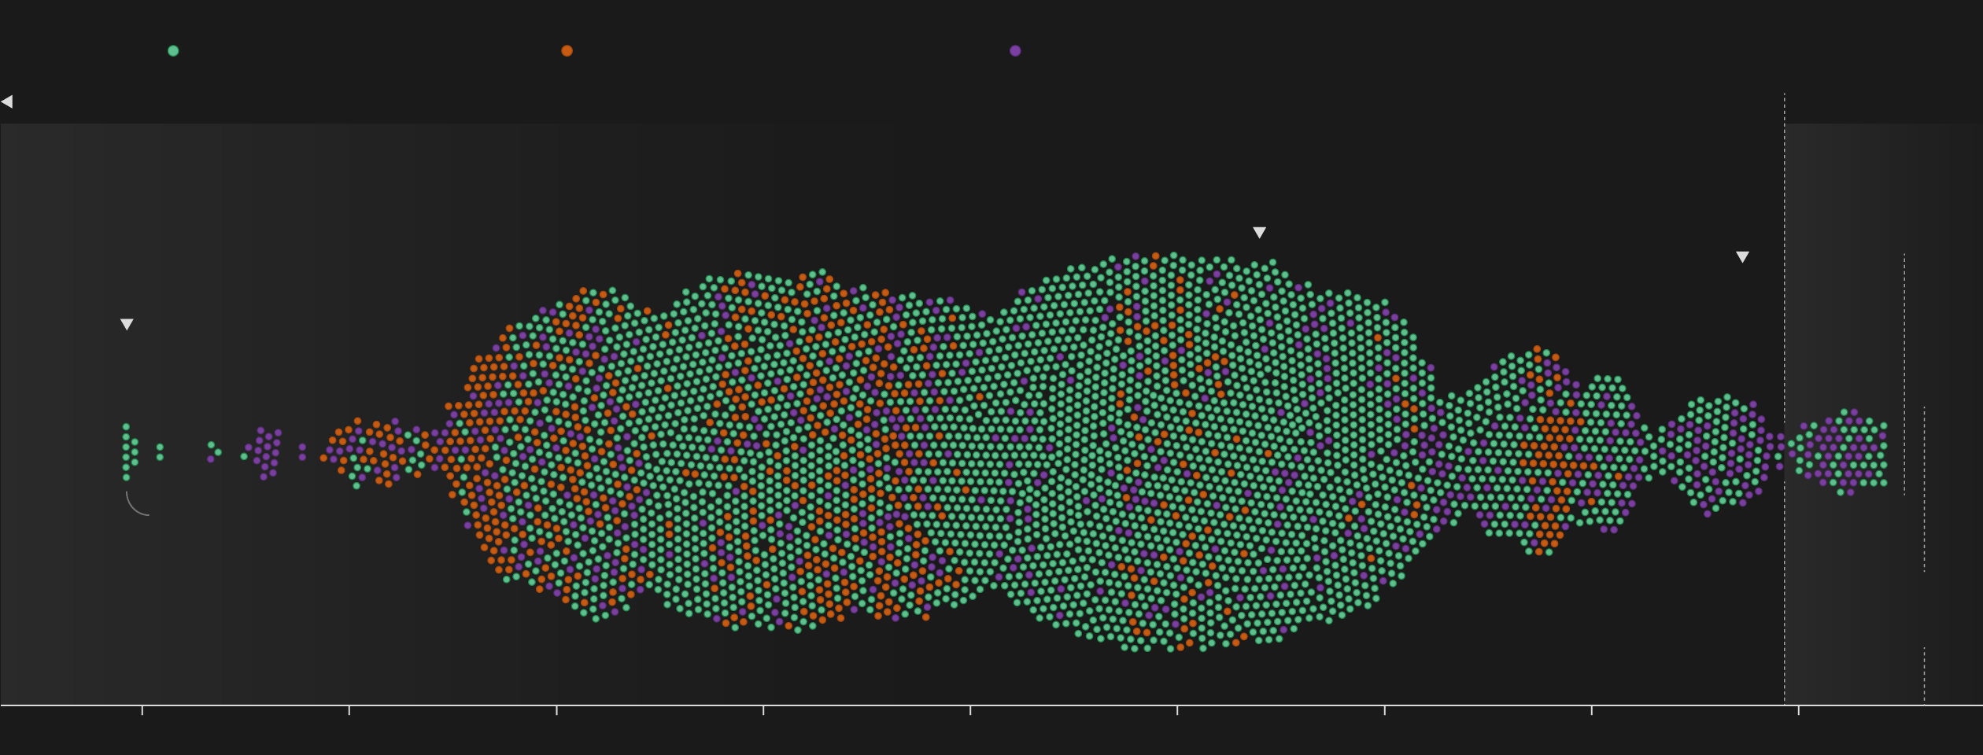Click the triangle marker nearest the tall dashed line
Viewport: 1983px width, 755px height.
pos(1742,257)
